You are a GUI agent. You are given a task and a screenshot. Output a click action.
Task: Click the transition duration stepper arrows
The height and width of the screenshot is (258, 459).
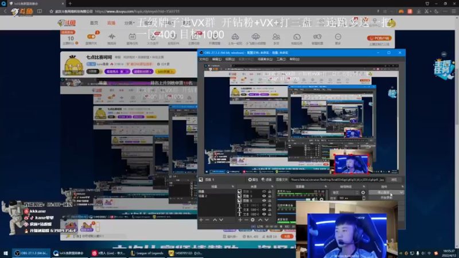(364, 198)
